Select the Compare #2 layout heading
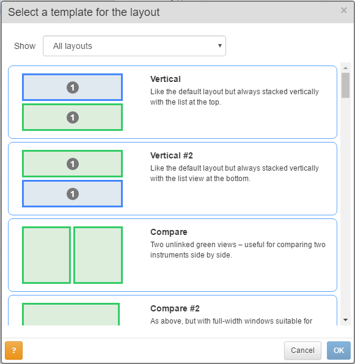The image size is (355, 364). point(175,308)
